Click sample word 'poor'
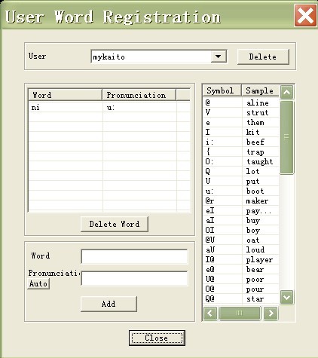This screenshot has width=318, height=358. (x=255, y=279)
